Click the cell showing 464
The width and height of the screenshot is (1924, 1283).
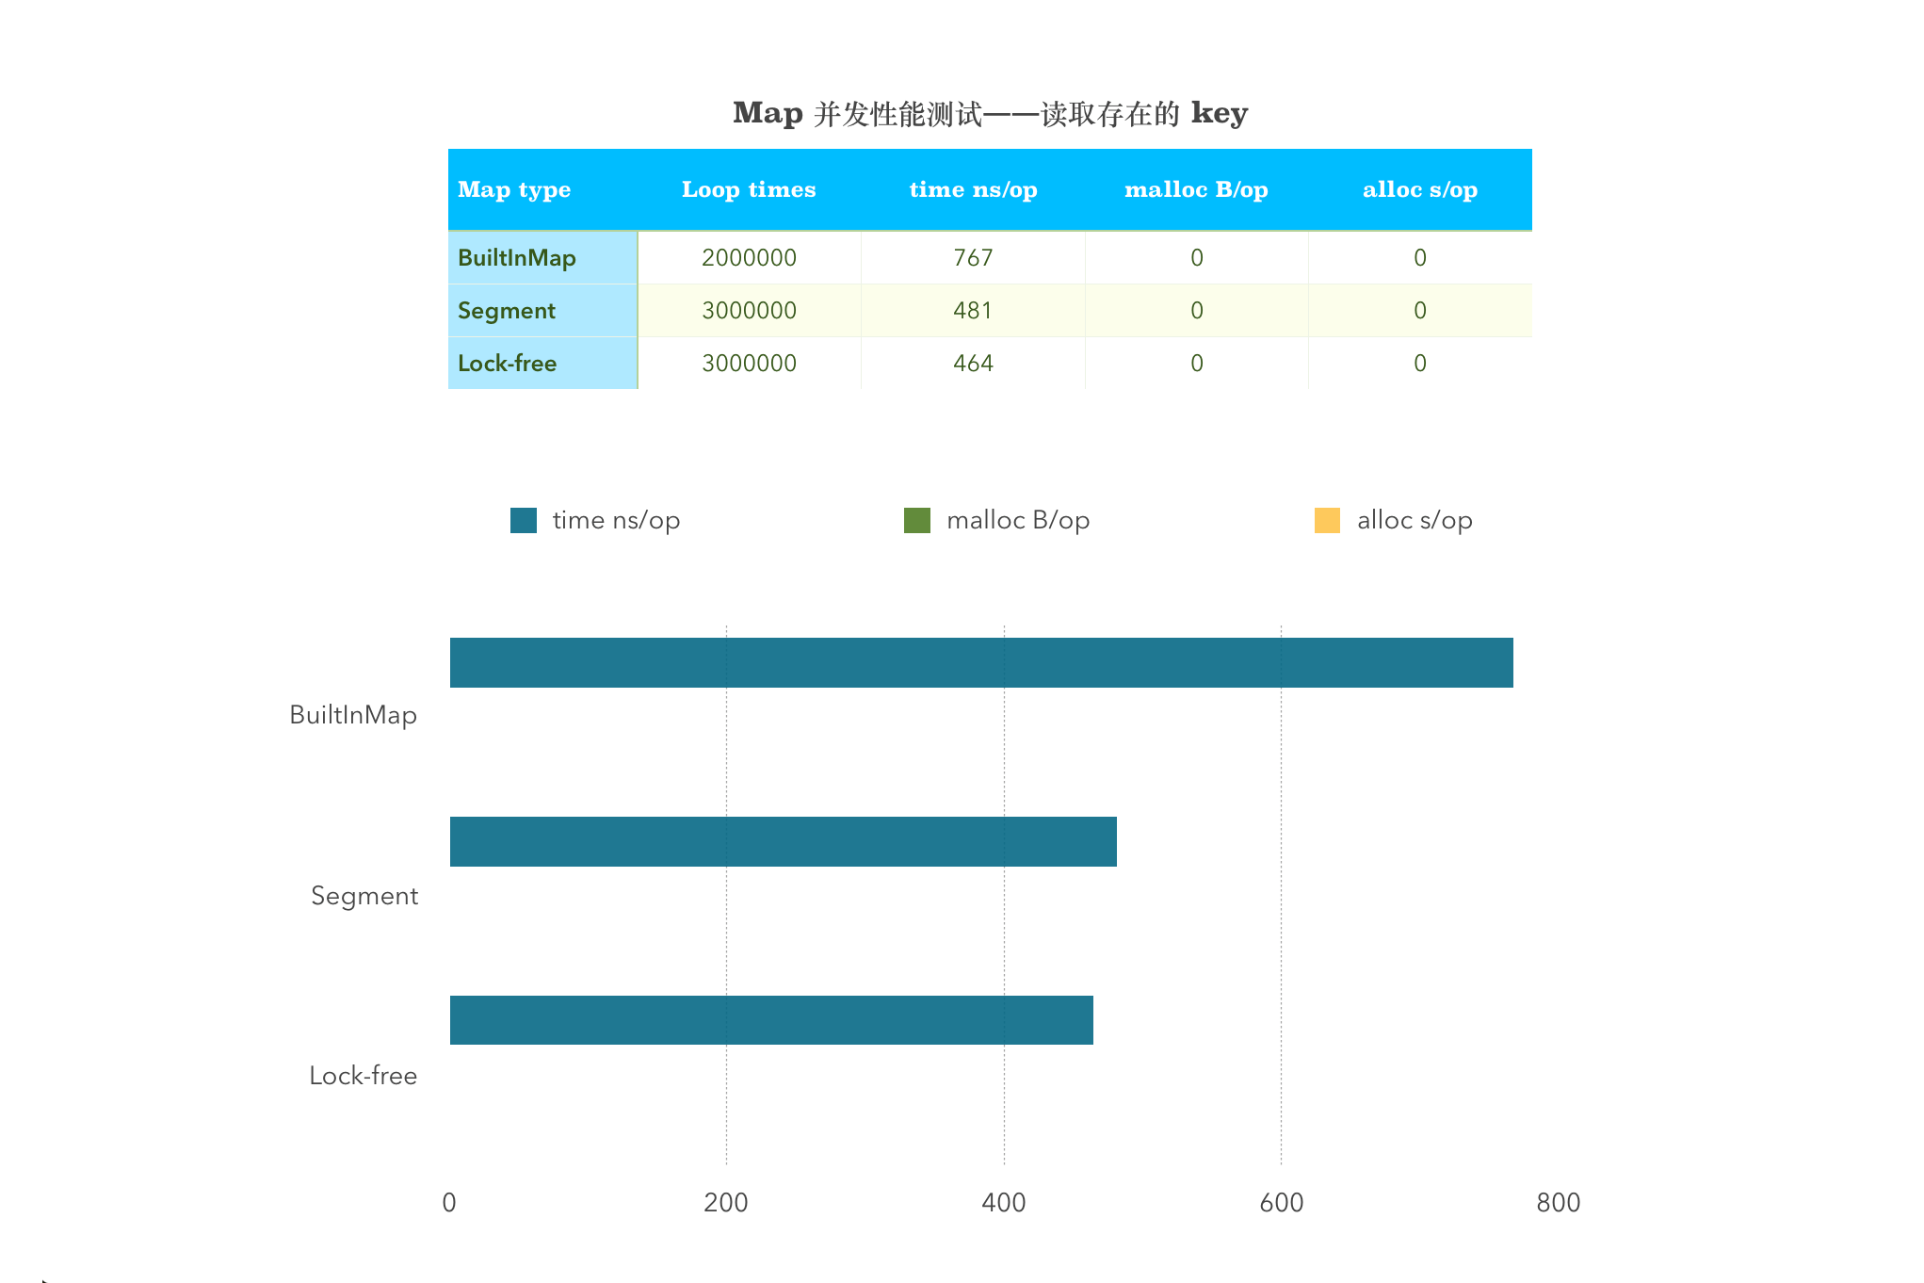(973, 363)
